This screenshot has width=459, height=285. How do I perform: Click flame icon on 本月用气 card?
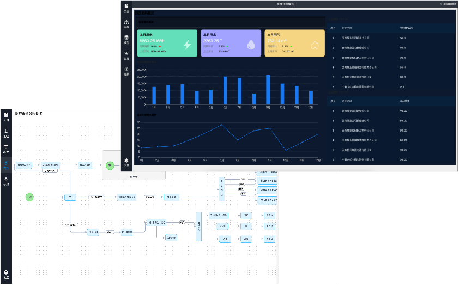tap(315, 45)
